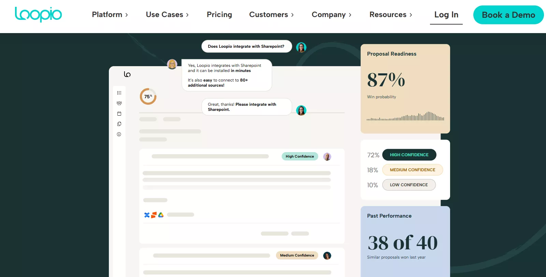Click the 75% progress ring
The height and width of the screenshot is (277, 546).
(148, 97)
